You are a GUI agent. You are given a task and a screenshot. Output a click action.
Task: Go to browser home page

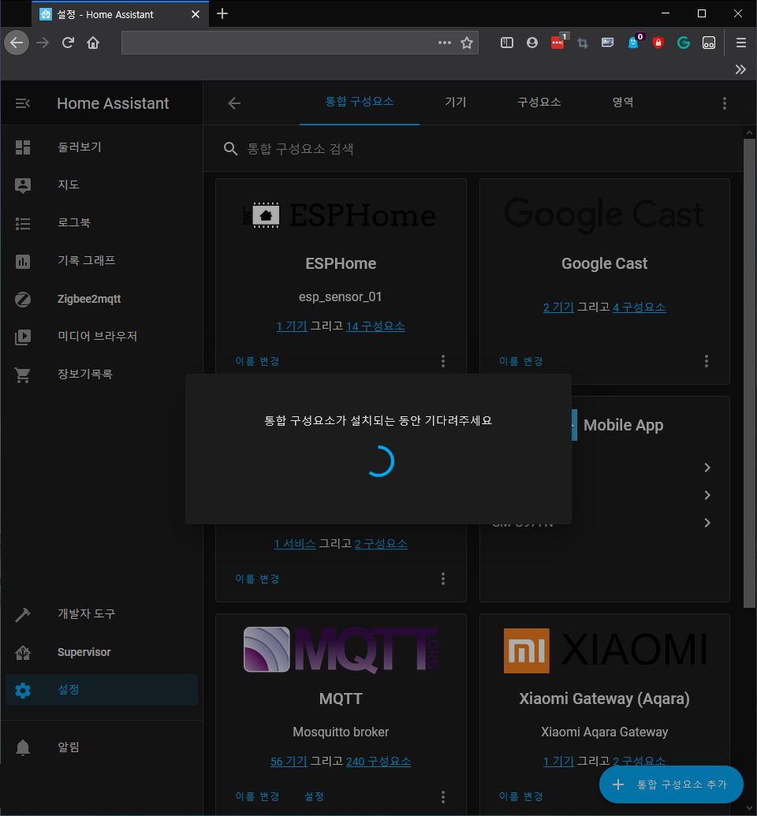click(93, 43)
